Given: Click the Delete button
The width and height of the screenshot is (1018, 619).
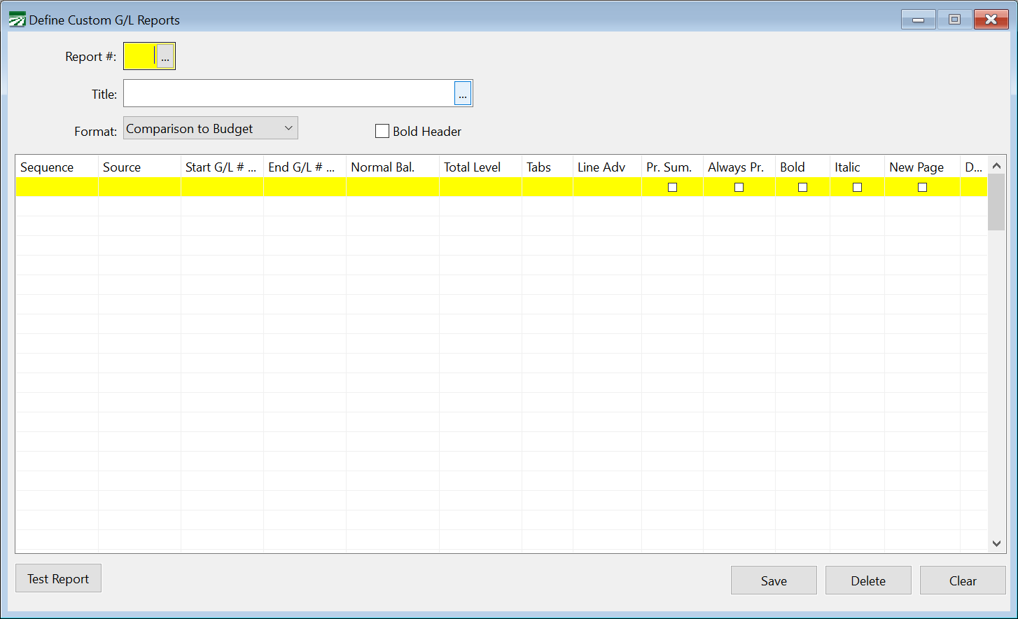Looking at the screenshot, I should pos(868,580).
